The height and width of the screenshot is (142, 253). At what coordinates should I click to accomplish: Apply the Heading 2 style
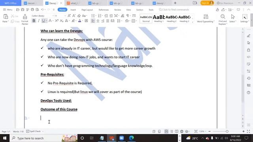coord(172,19)
